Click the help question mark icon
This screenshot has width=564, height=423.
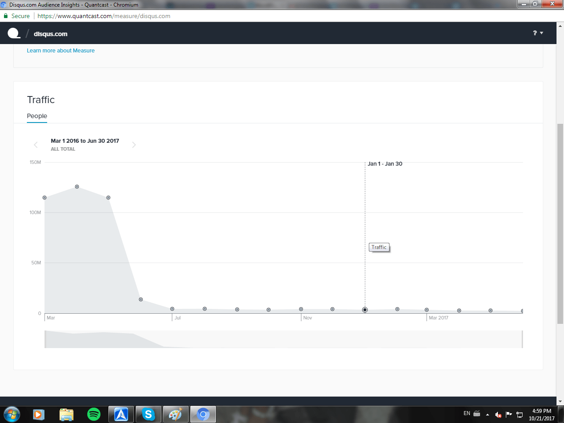point(534,33)
